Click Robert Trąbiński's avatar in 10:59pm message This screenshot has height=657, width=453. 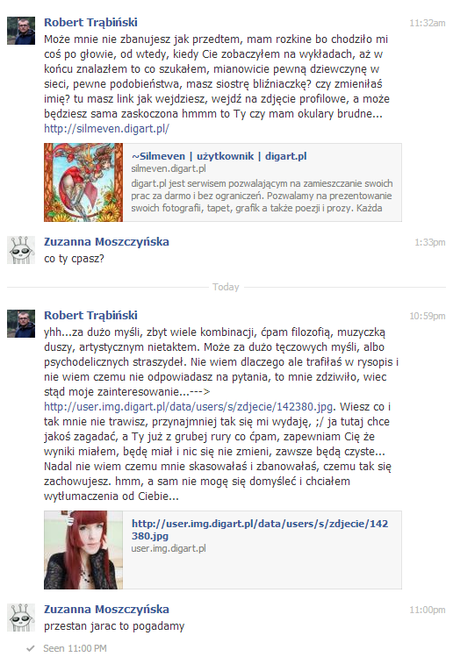click(21, 324)
